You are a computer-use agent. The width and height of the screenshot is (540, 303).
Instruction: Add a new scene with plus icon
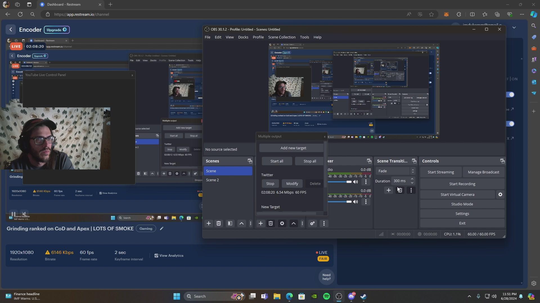[208, 223]
